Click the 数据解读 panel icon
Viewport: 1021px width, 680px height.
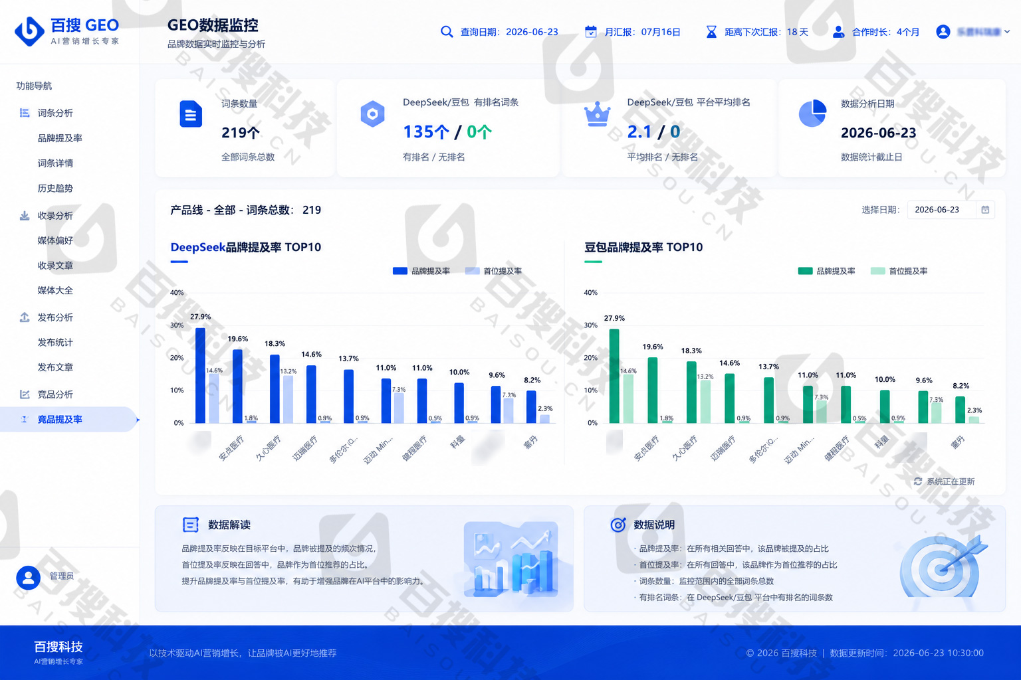[x=191, y=525]
